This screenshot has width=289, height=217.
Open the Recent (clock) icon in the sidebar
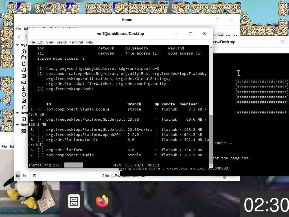click(24, 94)
